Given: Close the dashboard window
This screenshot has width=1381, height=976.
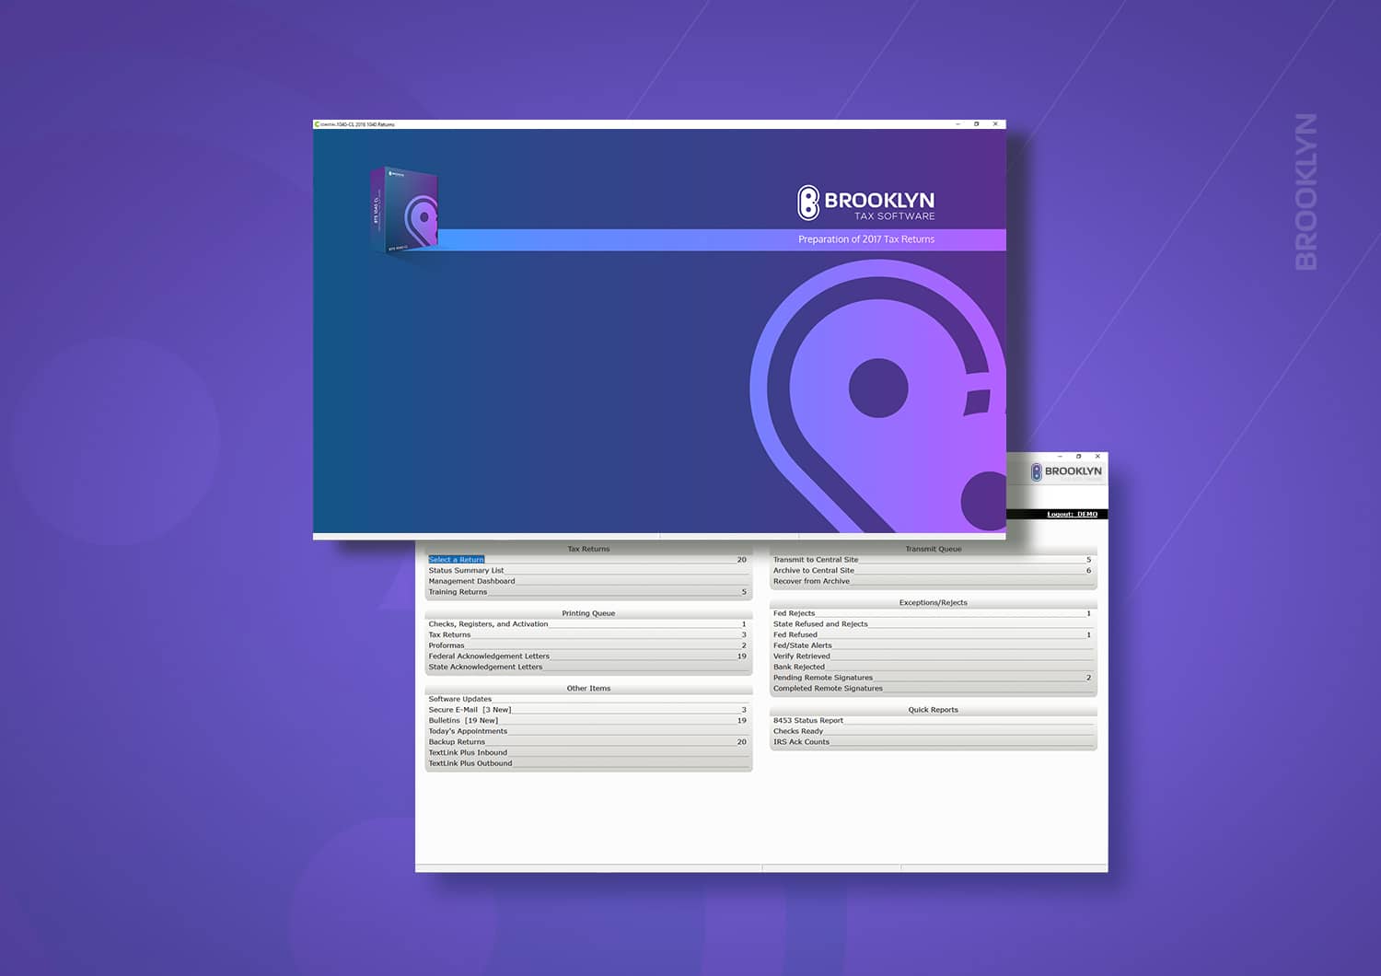Looking at the screenshot, I should tap(1097, 457).
